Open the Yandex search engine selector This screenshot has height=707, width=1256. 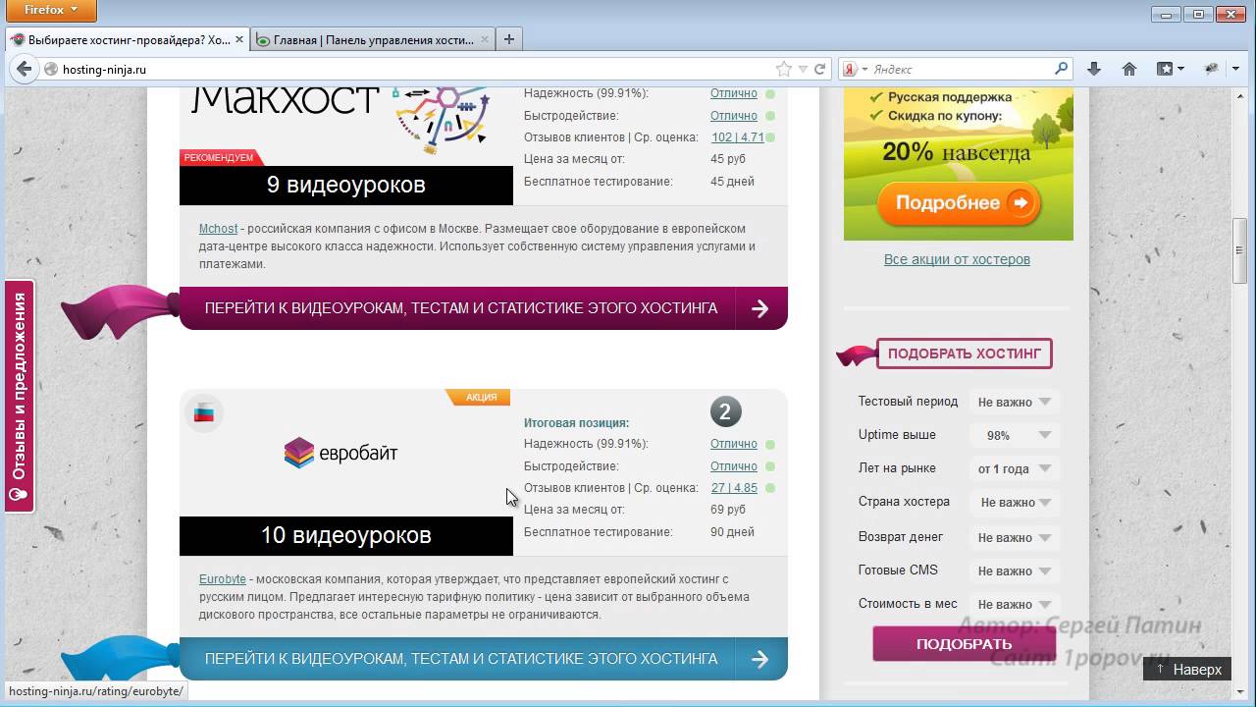pos(855,70)
